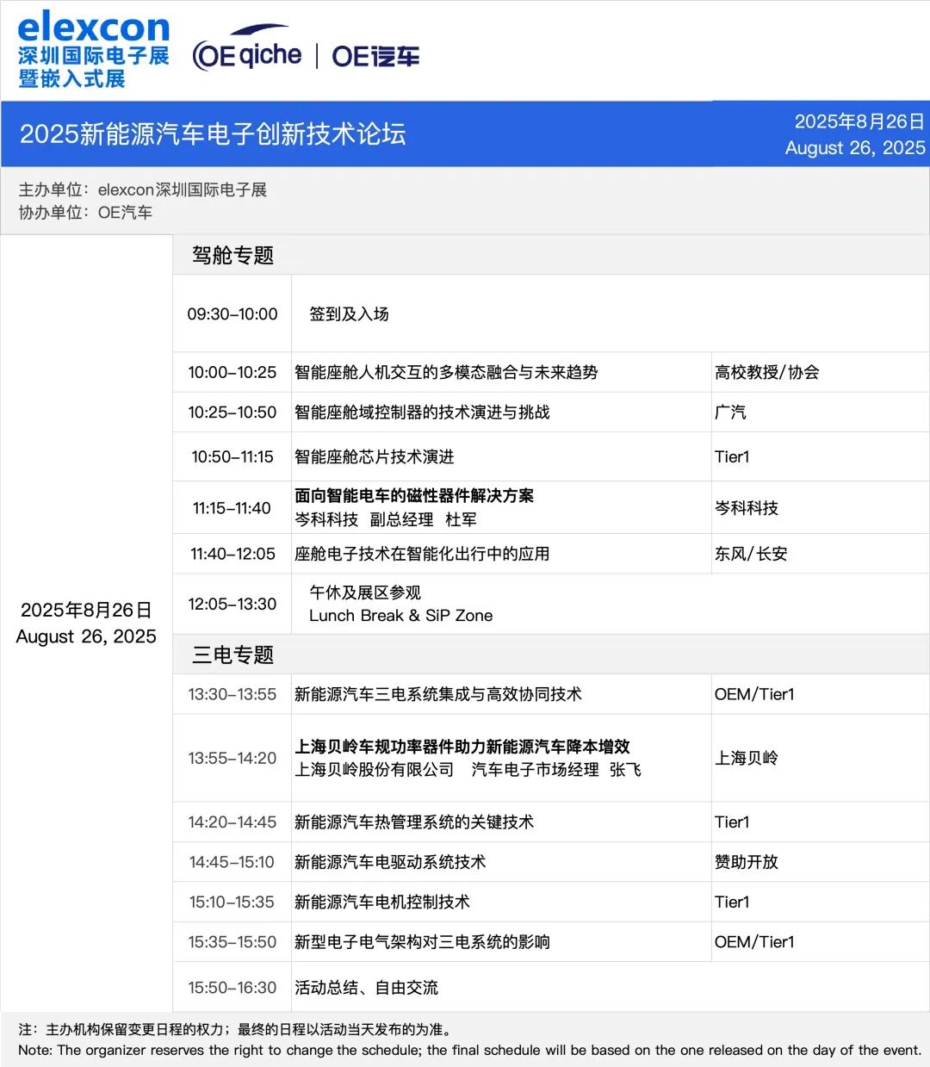Click Lunch Break & SiP Zone text
Image resolution: width=930 pixels, height=1067 pixels.
(x=401, y=616)
